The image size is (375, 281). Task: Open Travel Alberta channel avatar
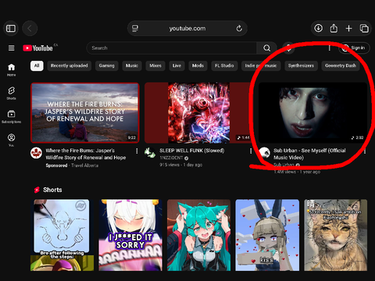36,153
